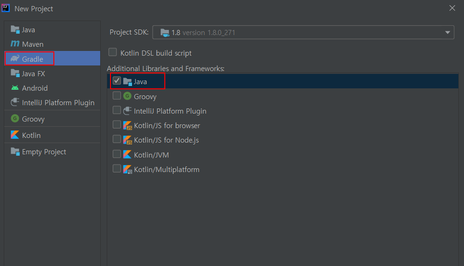The height and width of the screenshot is (266, 464).
Task: Select Gradle project type label
Action: point(33,59)
